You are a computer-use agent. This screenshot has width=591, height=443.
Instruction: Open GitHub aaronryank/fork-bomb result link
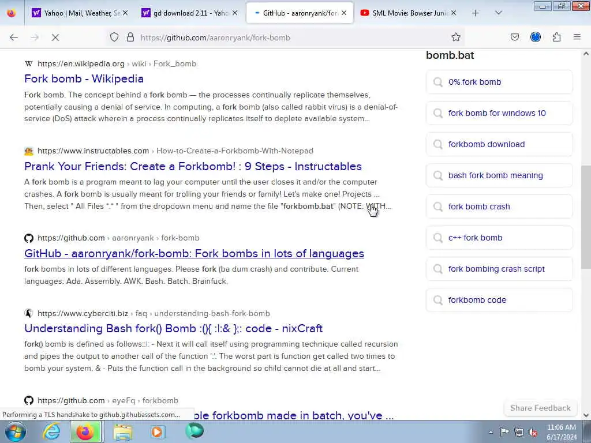(194, 254)
